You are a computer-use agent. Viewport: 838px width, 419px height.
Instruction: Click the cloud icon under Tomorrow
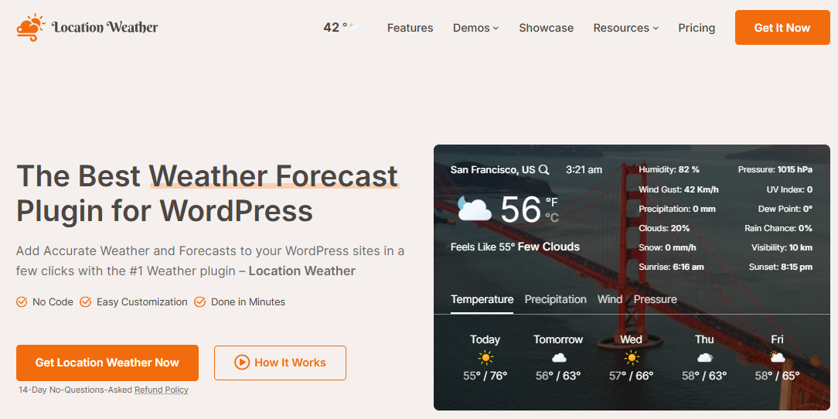[x=558, y=357]
